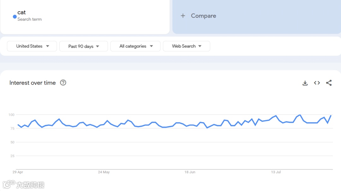
Task: Click the Interest over time heading
Action: (x=33, y=83)
